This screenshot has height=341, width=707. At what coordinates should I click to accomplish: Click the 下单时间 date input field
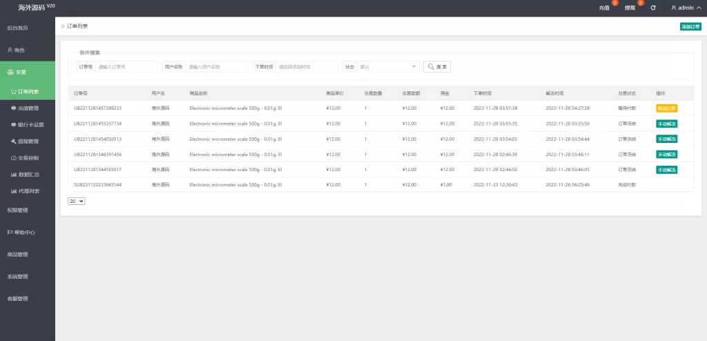tap(306, 67)
